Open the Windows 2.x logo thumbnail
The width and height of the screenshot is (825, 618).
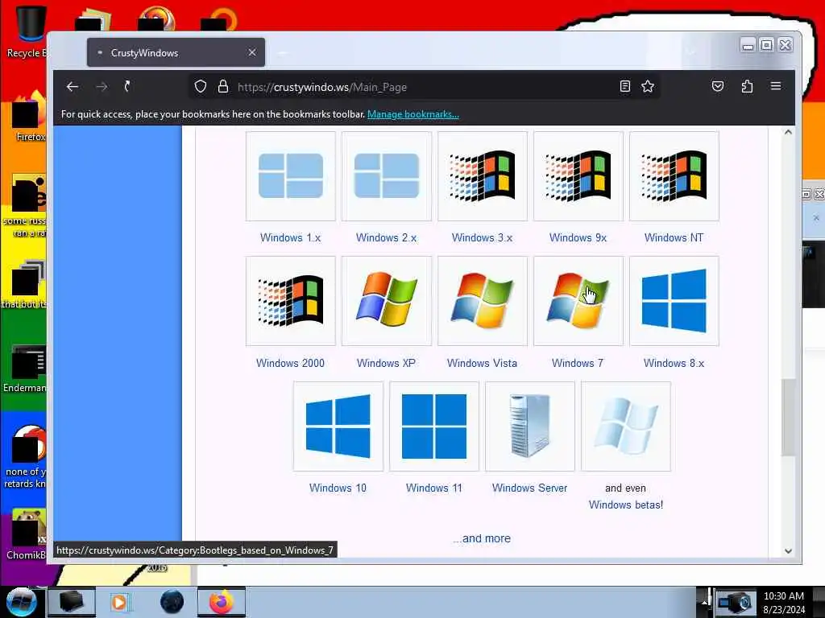pyautogui.click(x=387, y=176)
